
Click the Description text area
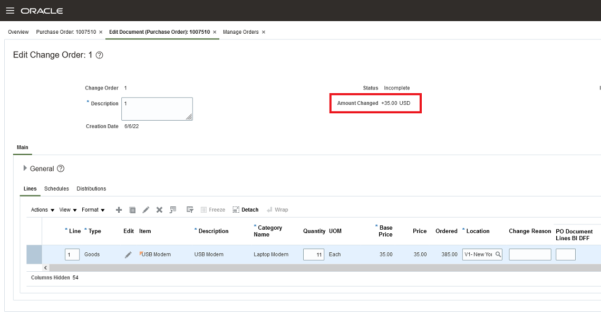coord(157,109)
